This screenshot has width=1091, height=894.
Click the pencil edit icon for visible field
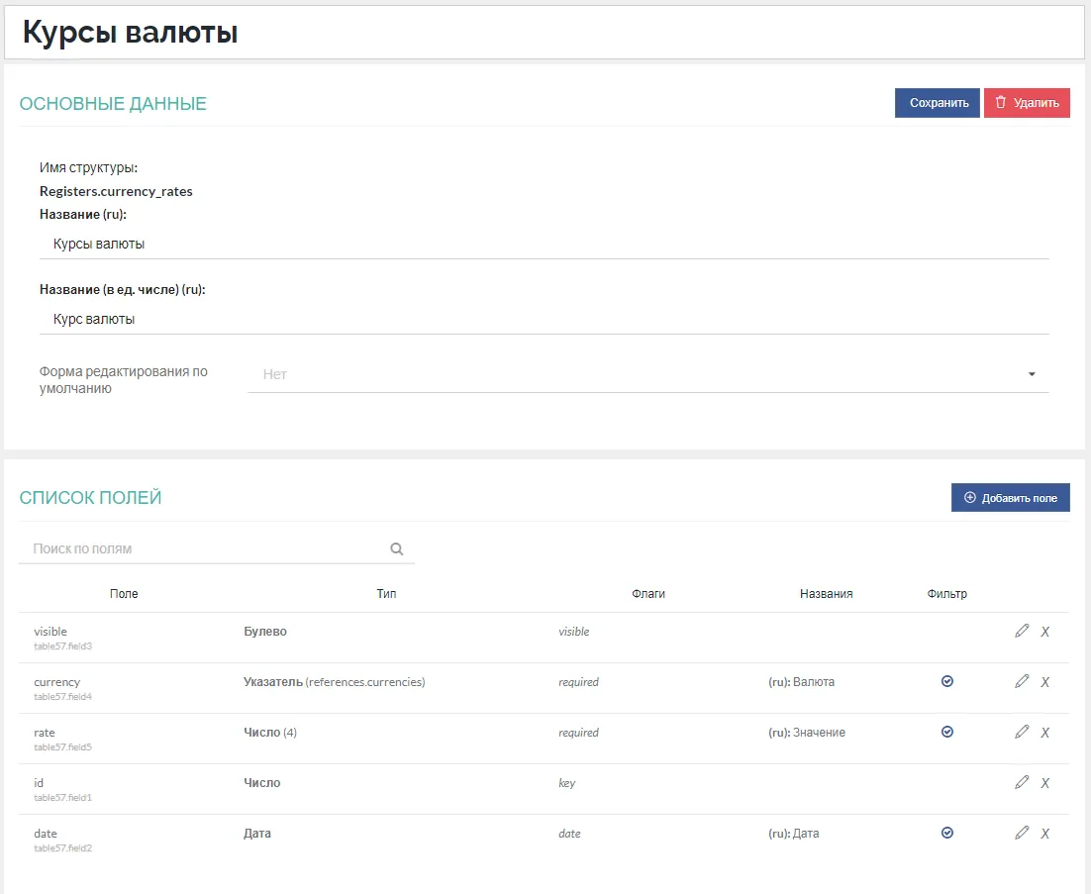[x=1022, y=632]
